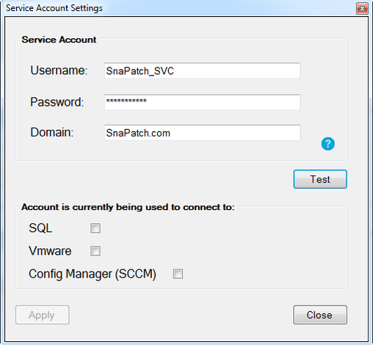Click the Vmware label text

tap(50, 251)
